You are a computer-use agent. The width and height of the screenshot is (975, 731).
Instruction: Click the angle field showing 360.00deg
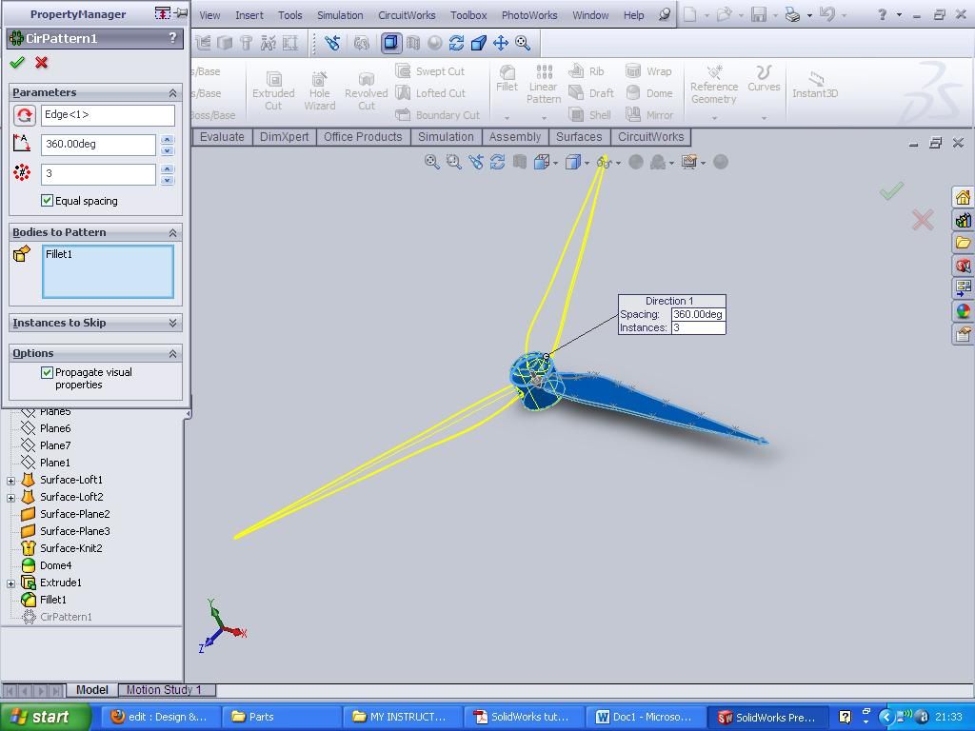[98, 144]
